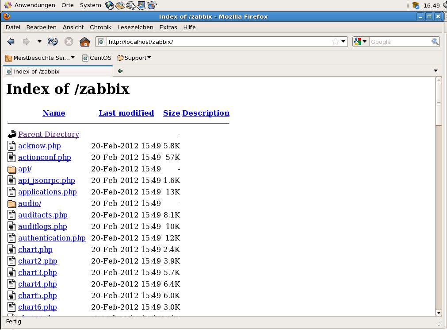The image size is (447, 330).
Task: Go to the Home page icon
Action: 84,42
